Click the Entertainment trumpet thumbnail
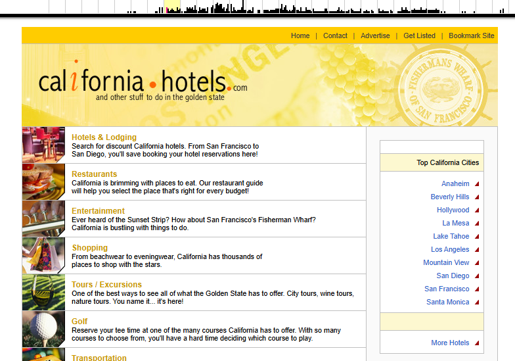Screen dimensions: 515x361 click(43, 218)
